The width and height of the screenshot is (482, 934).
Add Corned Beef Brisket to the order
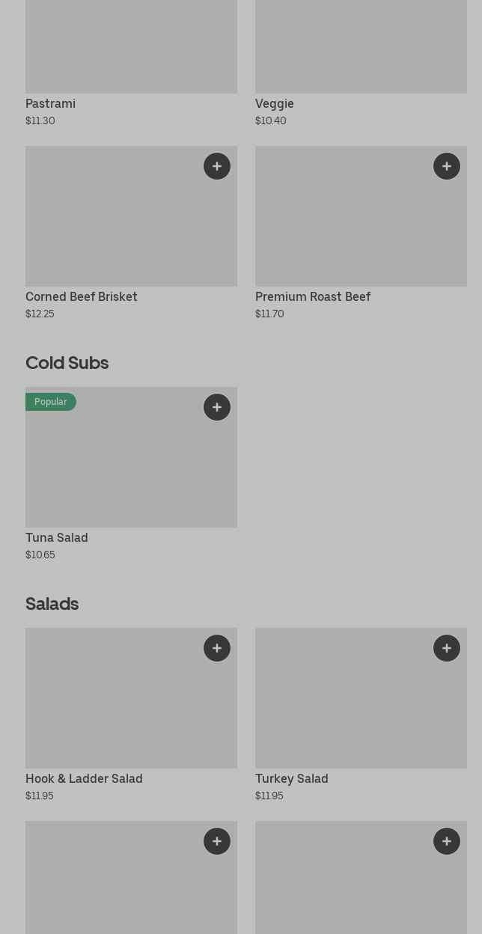[217, 166]
